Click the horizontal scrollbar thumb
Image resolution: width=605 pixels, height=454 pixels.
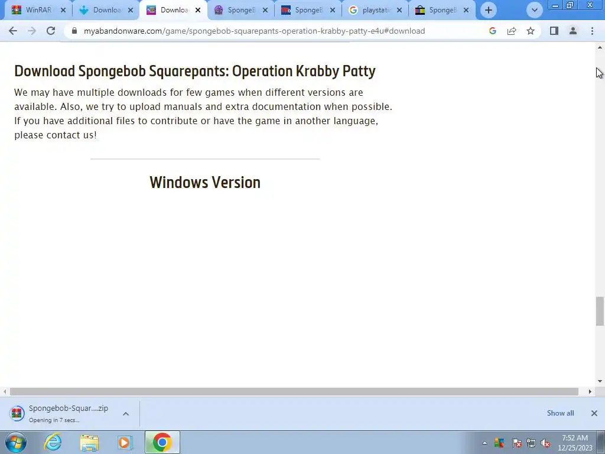(x=294, y=391)
